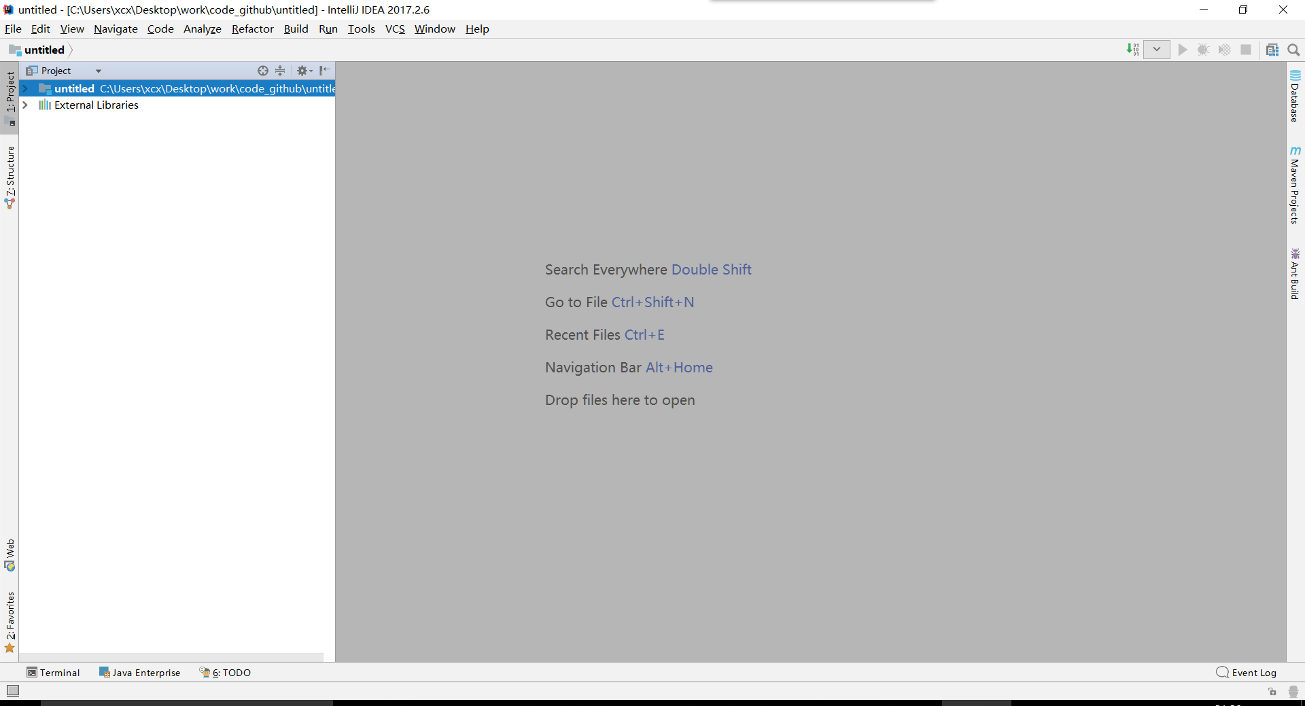Open the Project Structure icon
Image resolution: width=1305 pixels, height=706 pixels.
(1272, 50)
